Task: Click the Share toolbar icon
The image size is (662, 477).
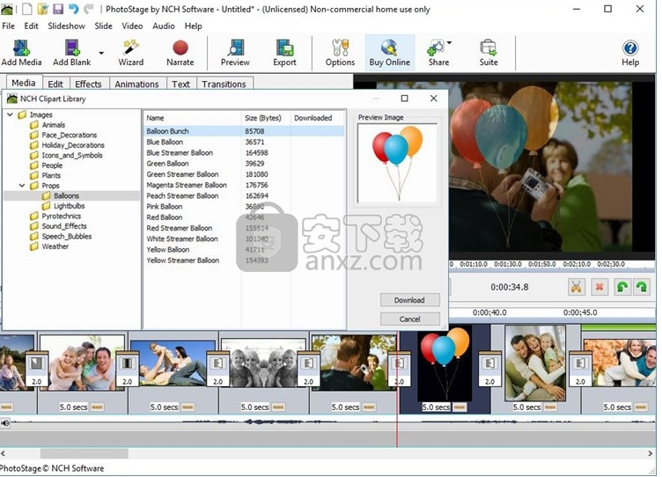Action: tap(438, 52)
